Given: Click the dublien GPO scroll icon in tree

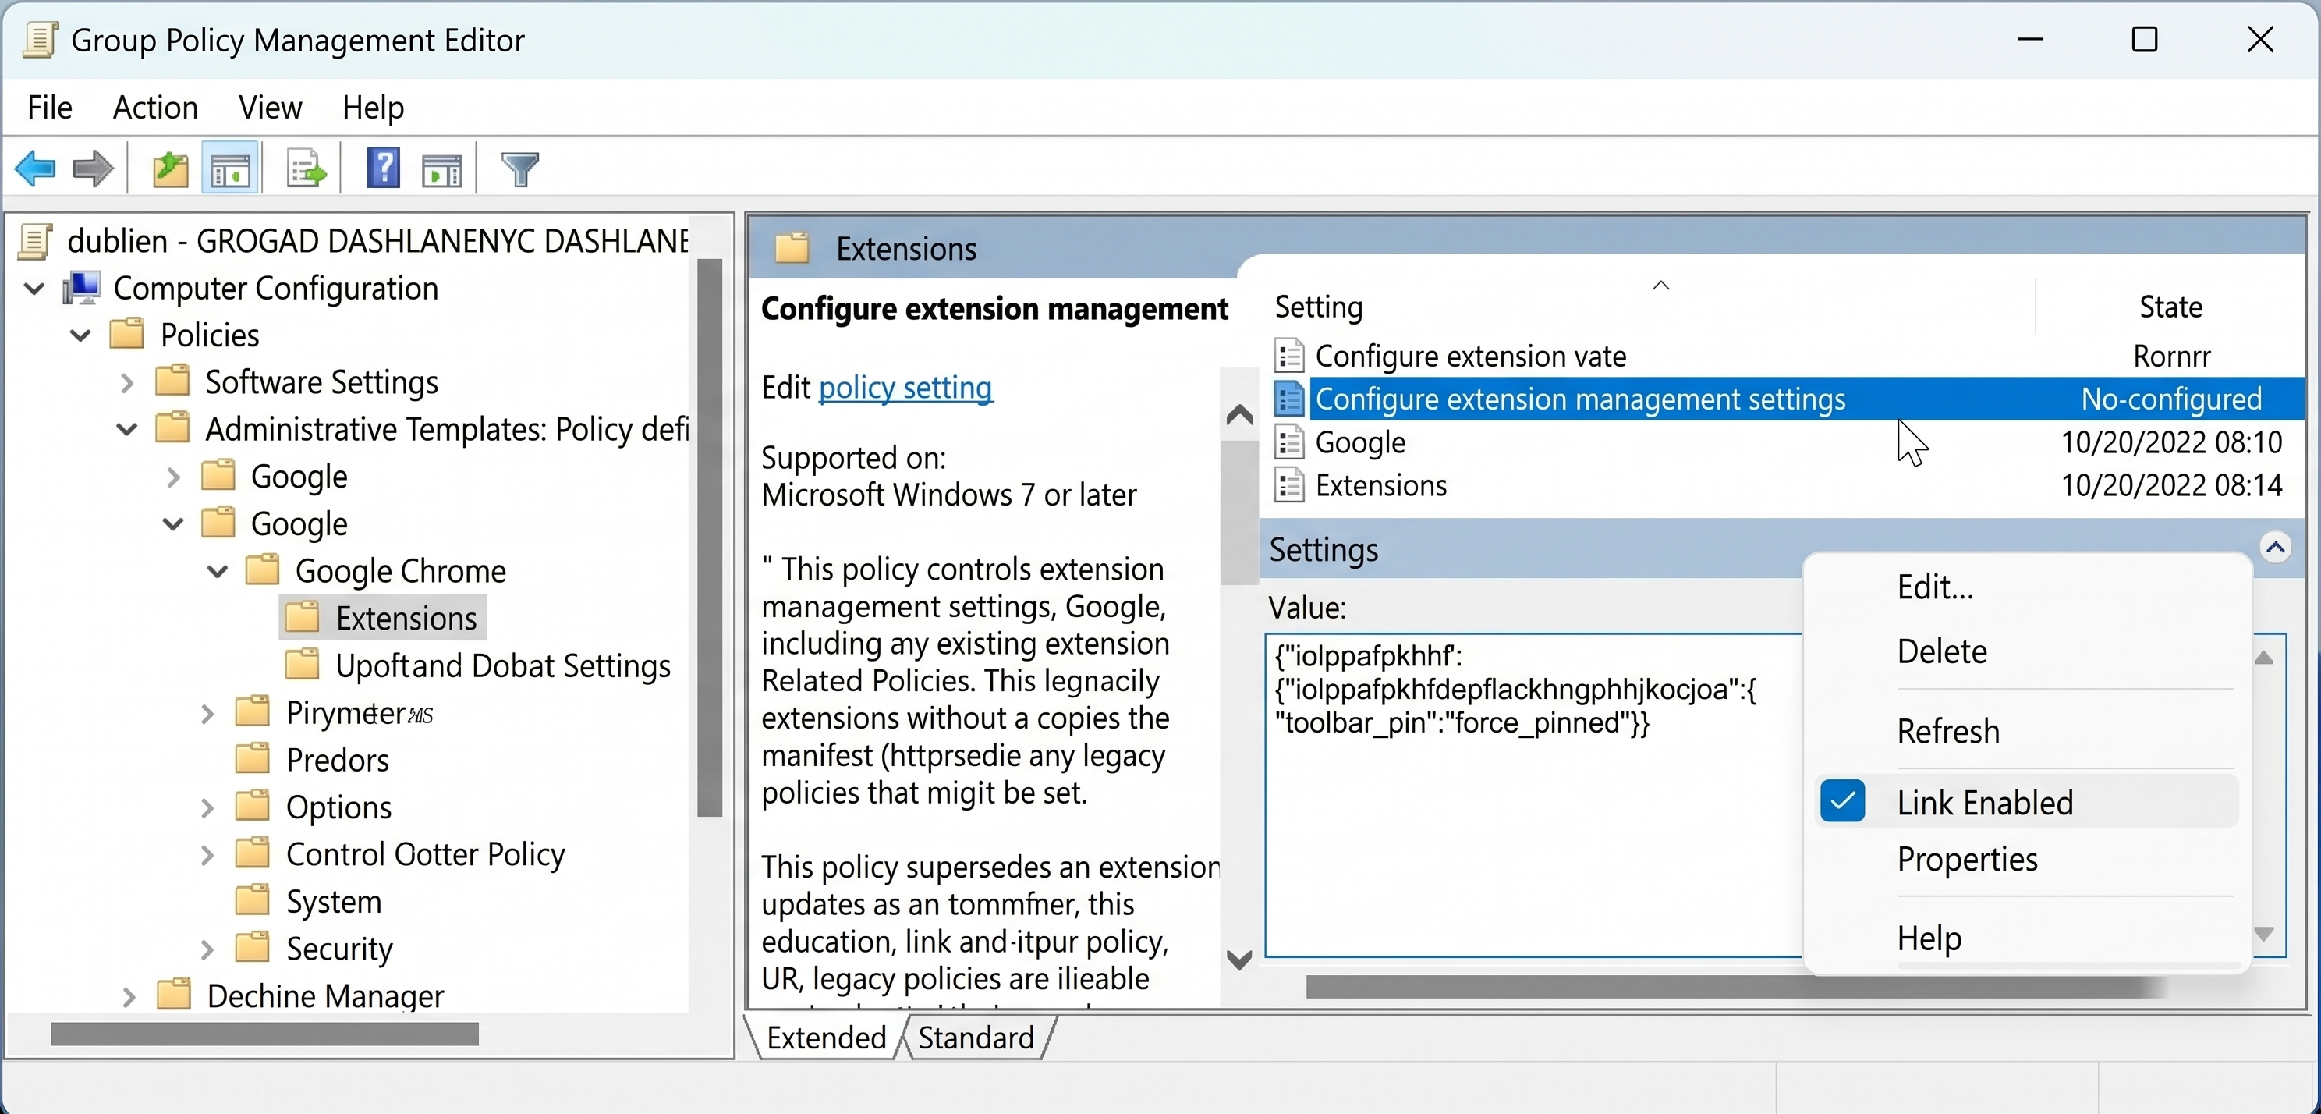Looking at the screenshot, I should pos(36,240).
